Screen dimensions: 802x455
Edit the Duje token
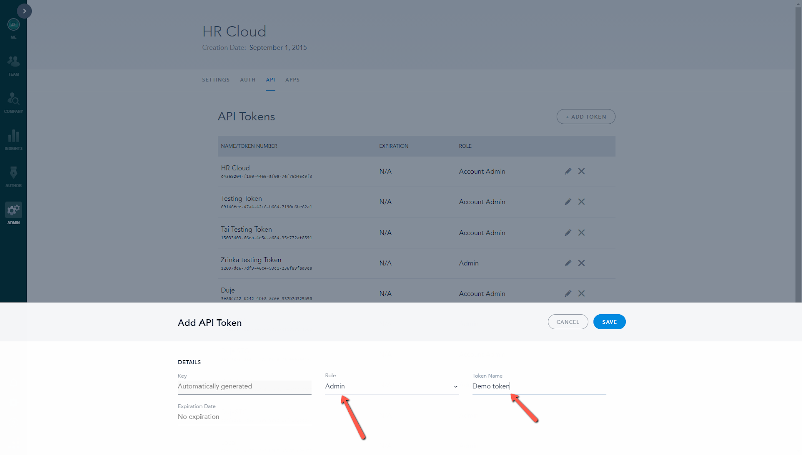coord(568,294)
